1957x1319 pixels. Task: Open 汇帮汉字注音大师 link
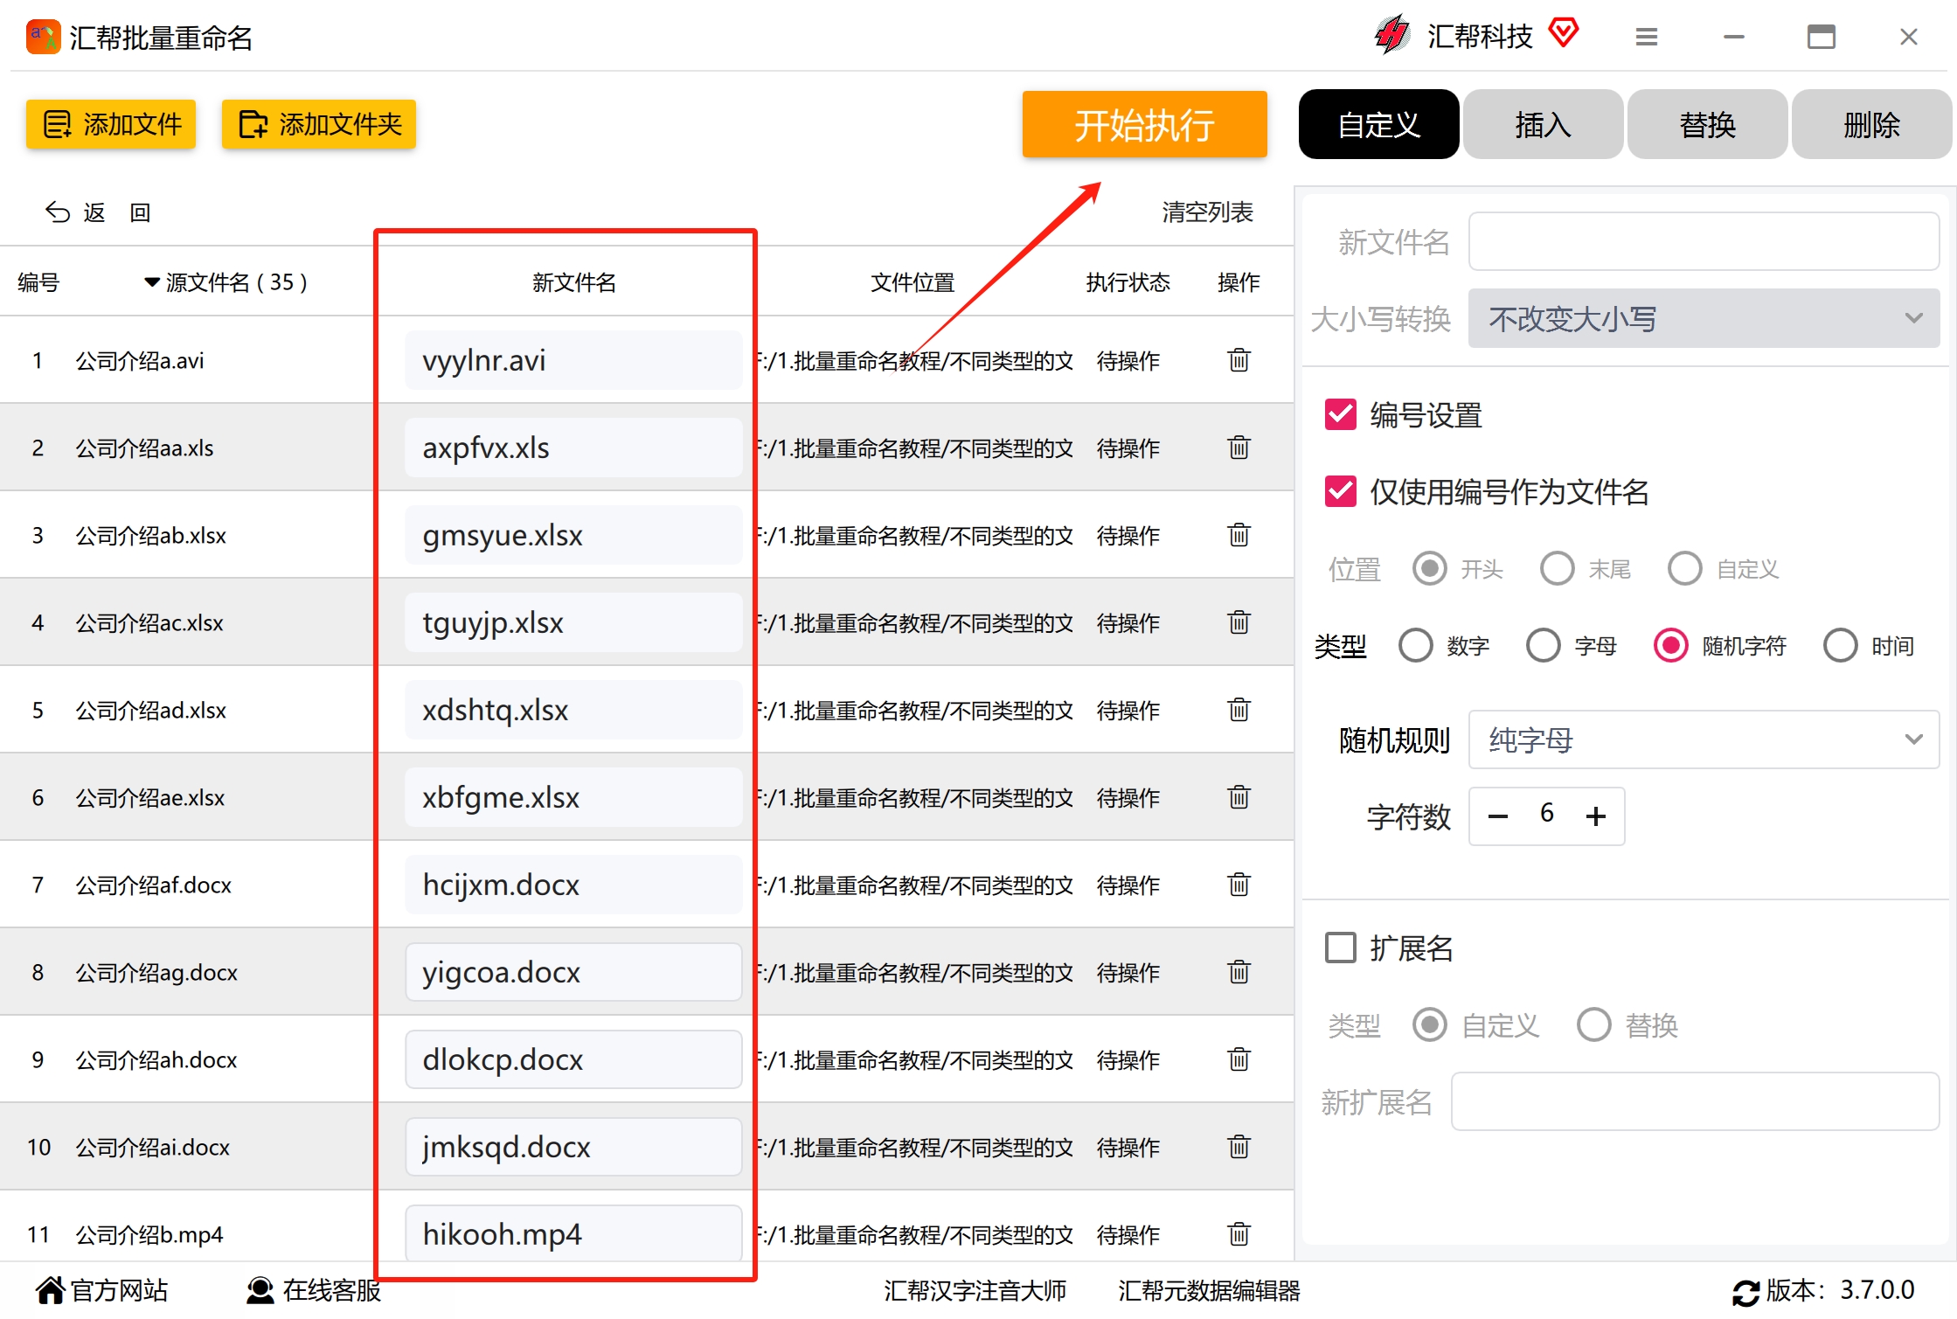(975, 1290)
